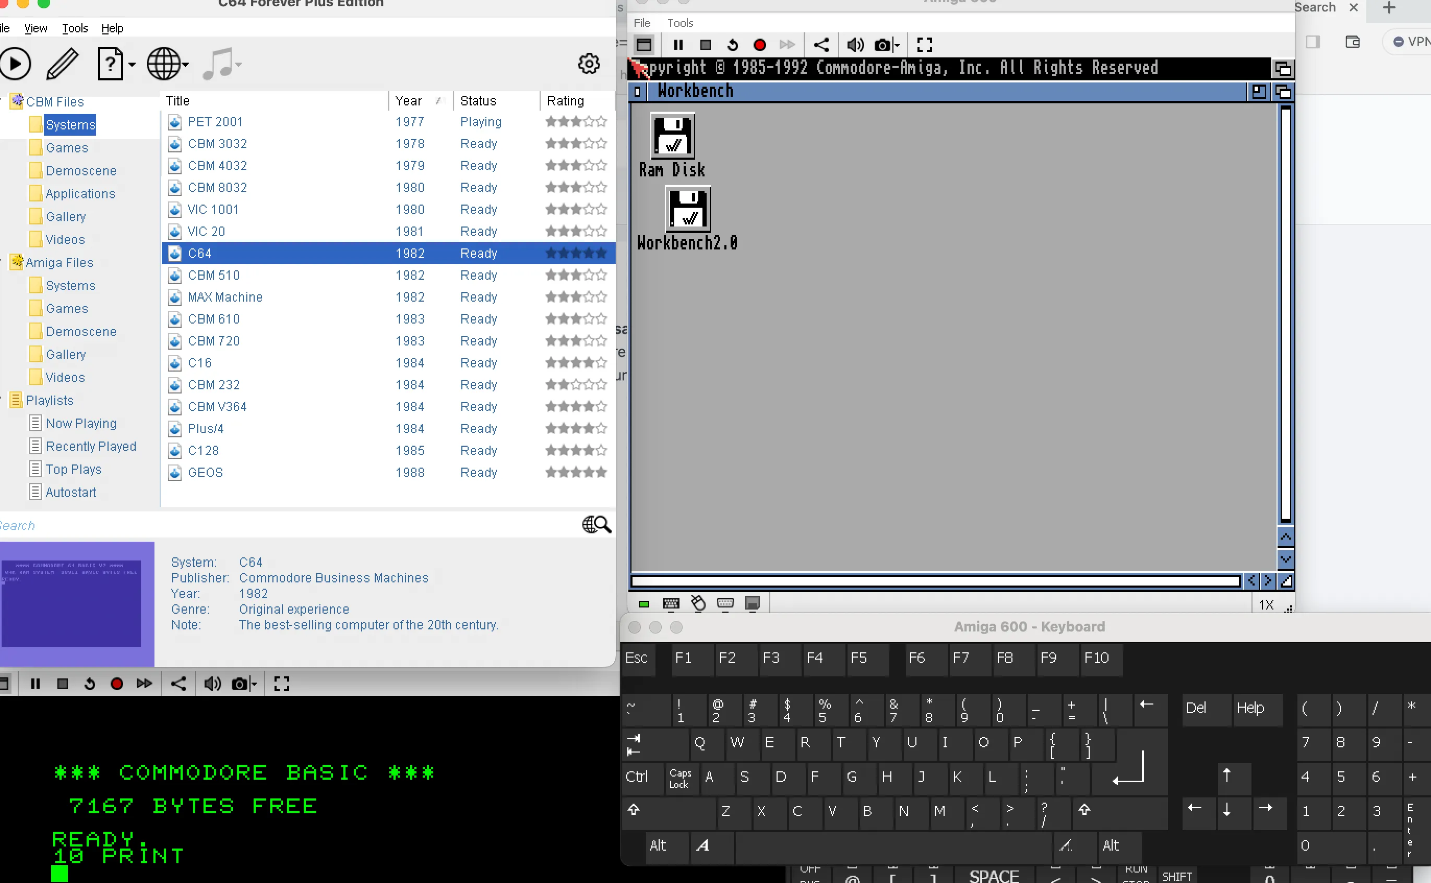
Task: Click the share icon in Amiga 600 toolbar
Action: 821,45
